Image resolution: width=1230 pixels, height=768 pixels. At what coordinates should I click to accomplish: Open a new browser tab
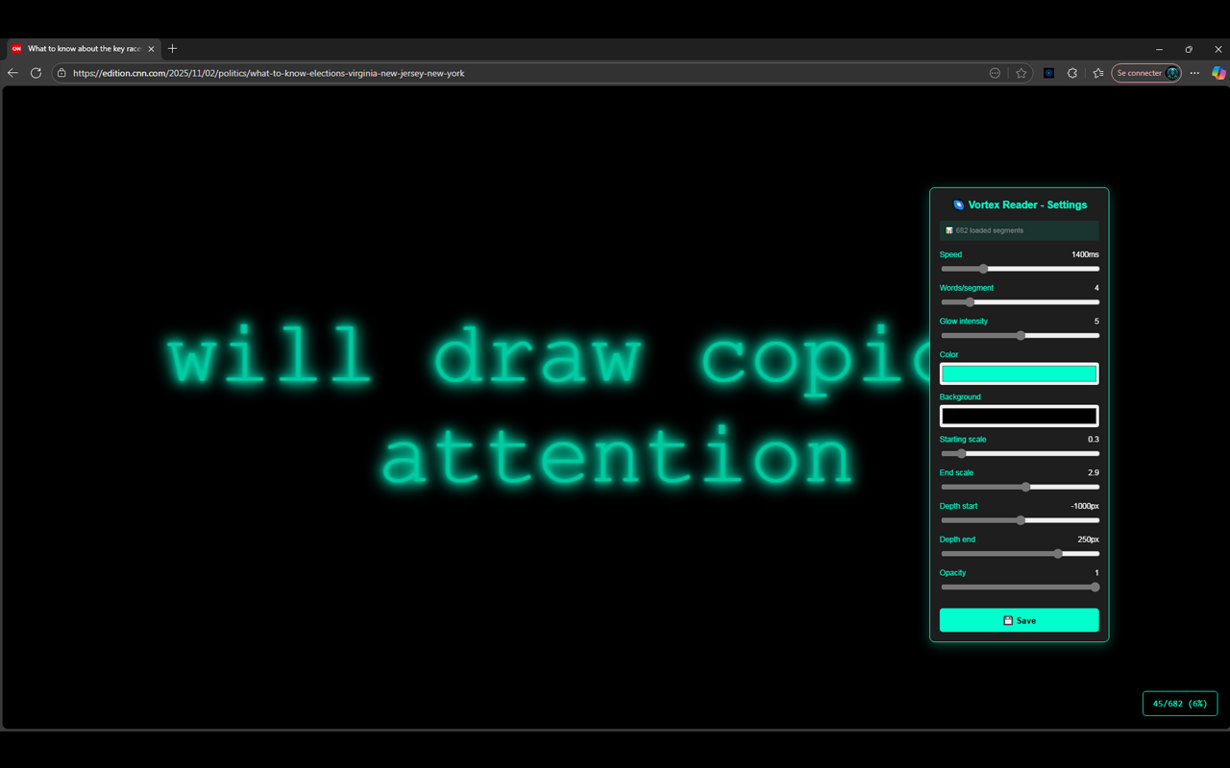pyautogui.click(x=172, y=48)
